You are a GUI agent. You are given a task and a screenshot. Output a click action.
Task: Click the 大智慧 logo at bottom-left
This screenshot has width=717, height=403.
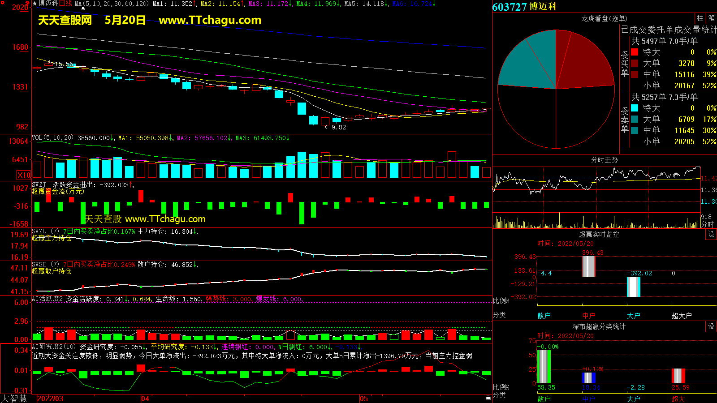(x=14, y=399)
